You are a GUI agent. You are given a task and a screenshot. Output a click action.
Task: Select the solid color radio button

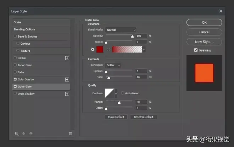[93, 49]
